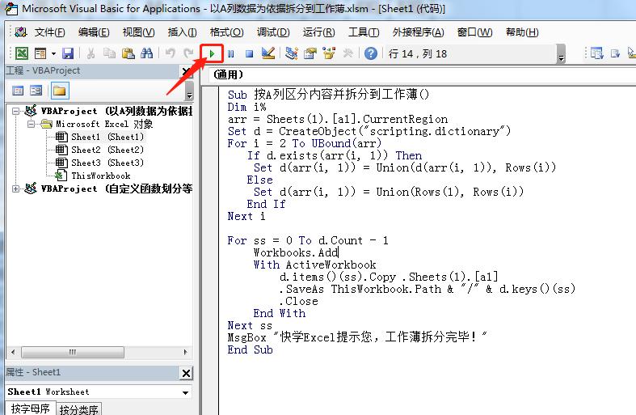Expand the second VBAProject tree node
Image resolution: width=636 pixels, height=415 pixels.
point(17,188)
